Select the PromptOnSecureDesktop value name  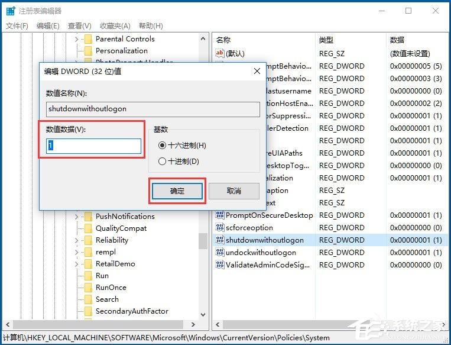(x=269, y=215)
